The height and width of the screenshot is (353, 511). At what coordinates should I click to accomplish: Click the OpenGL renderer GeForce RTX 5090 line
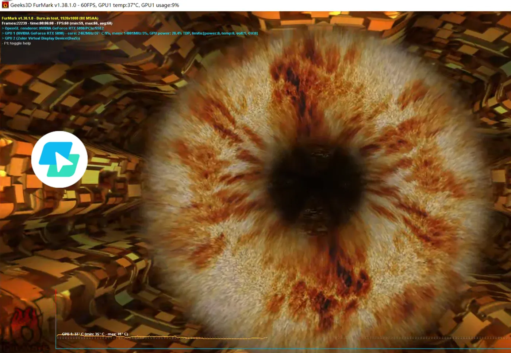click(x=53, y=28)
